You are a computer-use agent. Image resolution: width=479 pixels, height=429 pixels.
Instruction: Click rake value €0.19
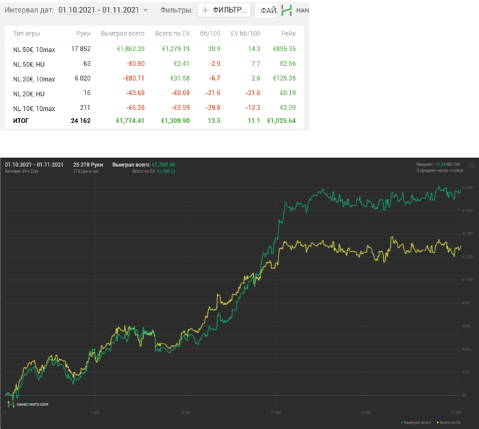click(x=288, y=93)
